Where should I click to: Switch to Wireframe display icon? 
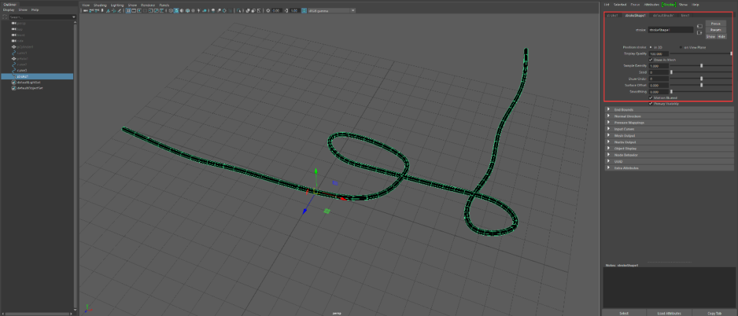tap(170, 10)
